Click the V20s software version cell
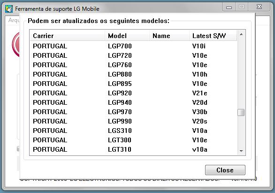275x193 pixels. pyautogui.click(x=200, y=121)
